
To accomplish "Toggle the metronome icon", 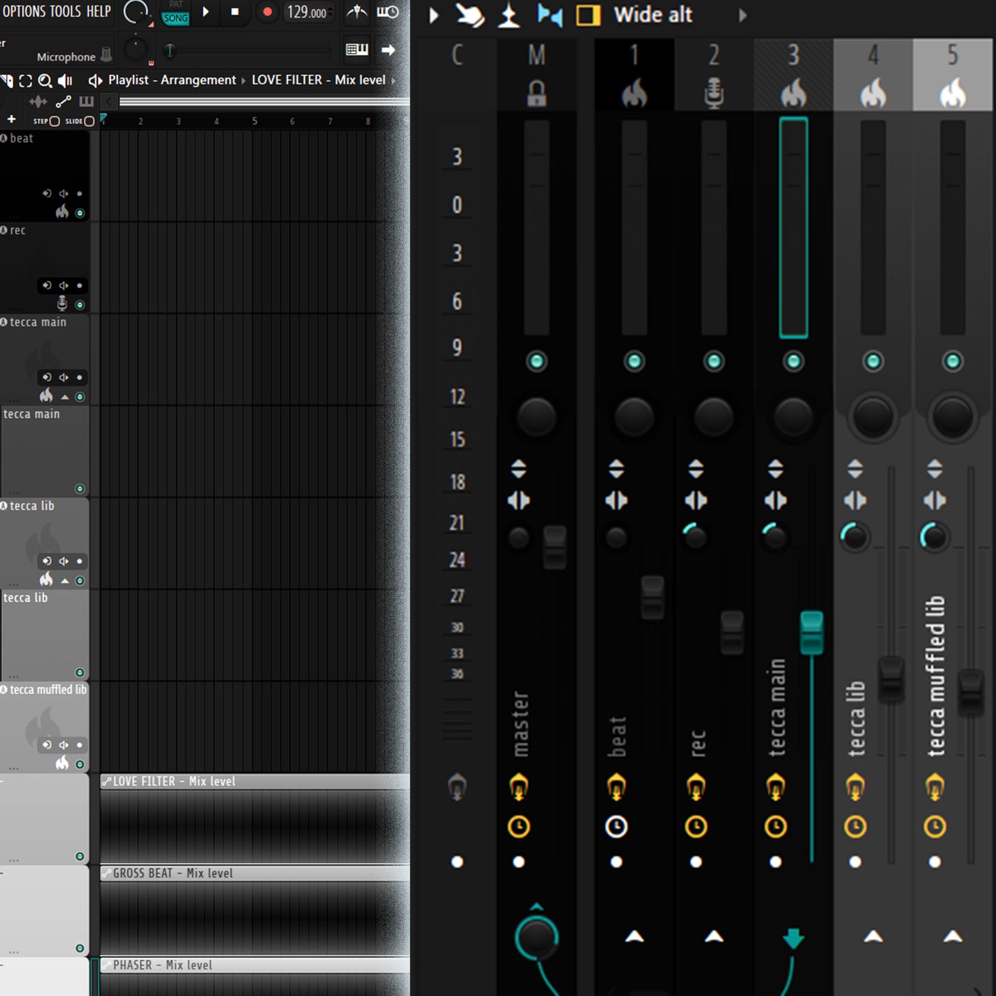I will click(356, 12).
